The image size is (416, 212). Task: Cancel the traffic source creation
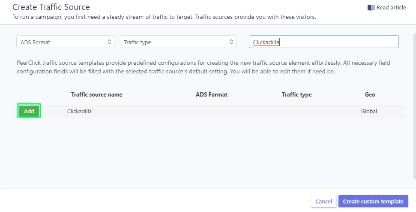[x=323, y=201]
